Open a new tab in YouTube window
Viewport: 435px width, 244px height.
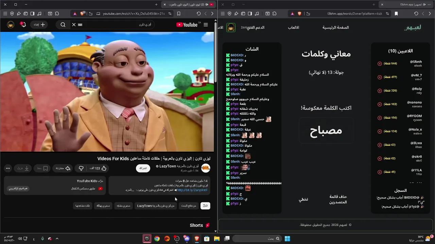[x=156, y=4]
